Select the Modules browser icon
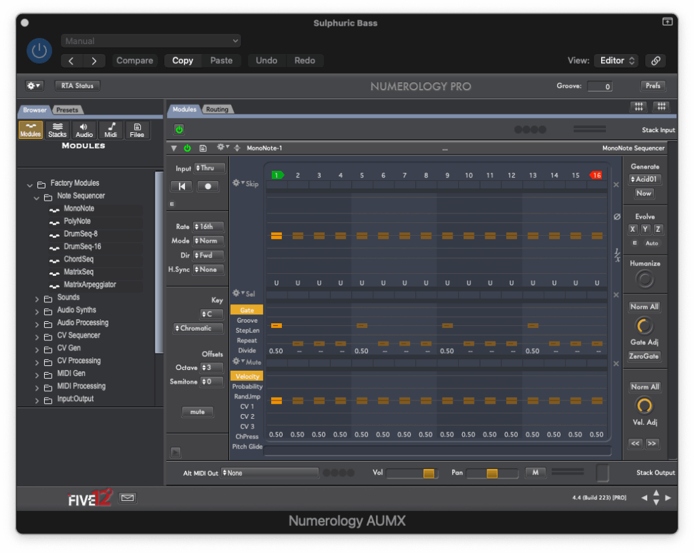 [30, 130]
